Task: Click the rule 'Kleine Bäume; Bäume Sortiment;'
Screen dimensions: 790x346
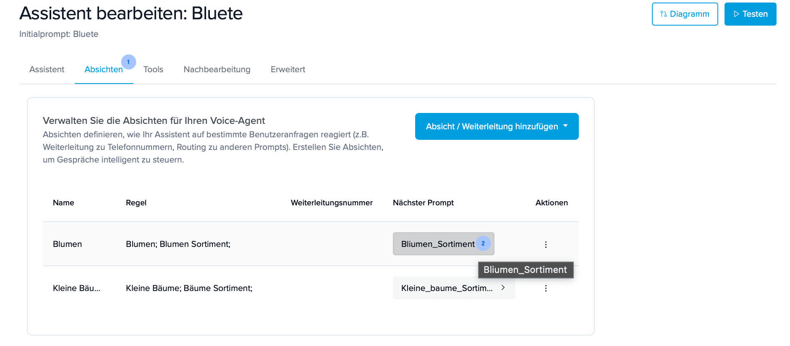Action: pos(189,288)
